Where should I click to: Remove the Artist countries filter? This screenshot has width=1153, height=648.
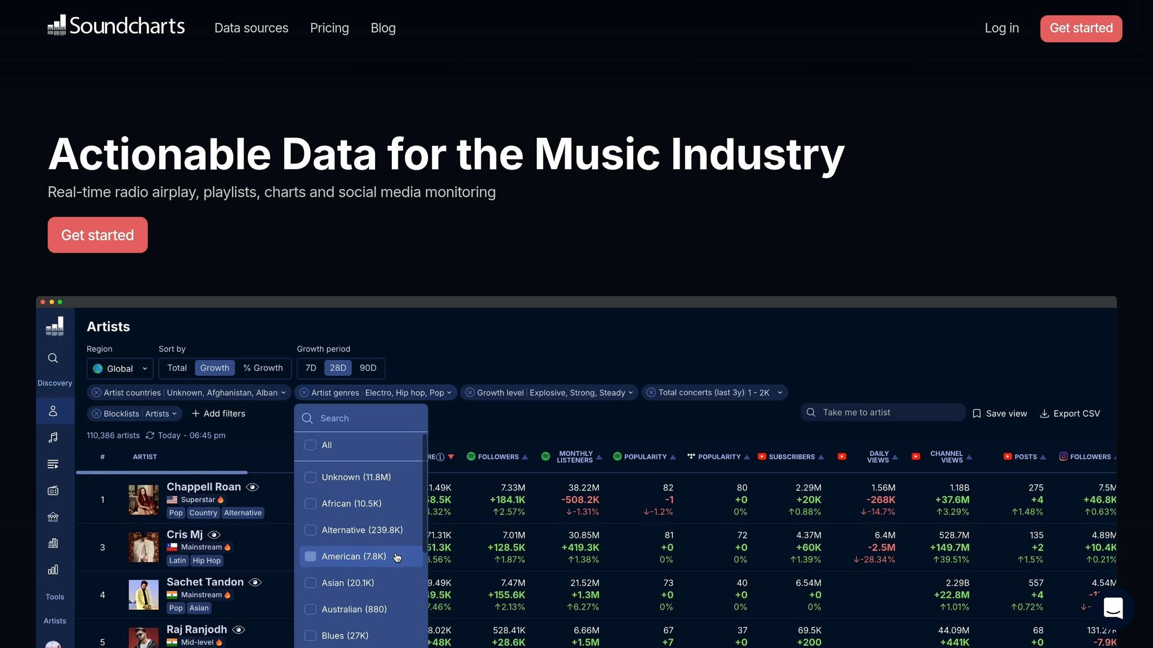tap(96, 393)
